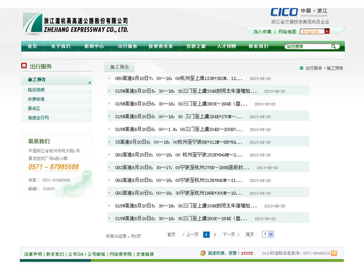Switch to the English language link

311,32
